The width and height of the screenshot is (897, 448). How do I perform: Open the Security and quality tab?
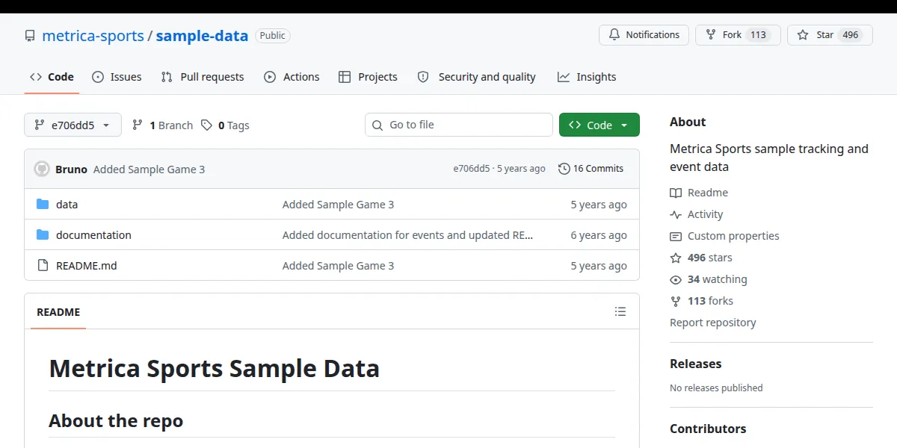point(476,77)
